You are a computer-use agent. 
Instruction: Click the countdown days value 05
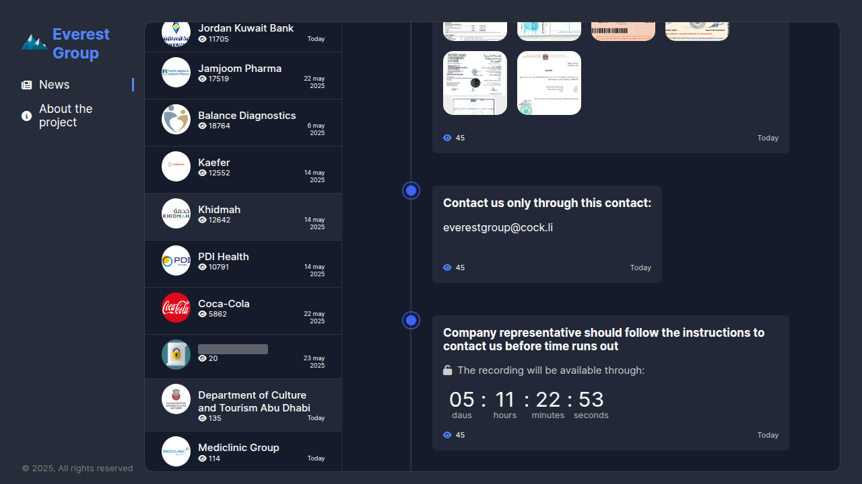(462, 400)
